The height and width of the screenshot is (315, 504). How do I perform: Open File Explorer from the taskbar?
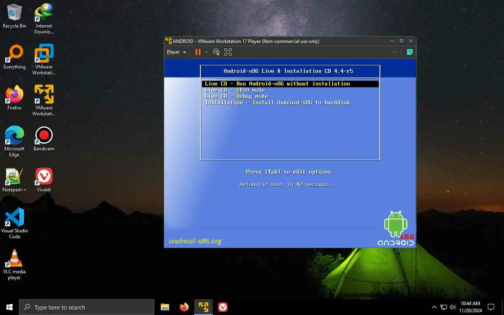[x=165, y=307]
